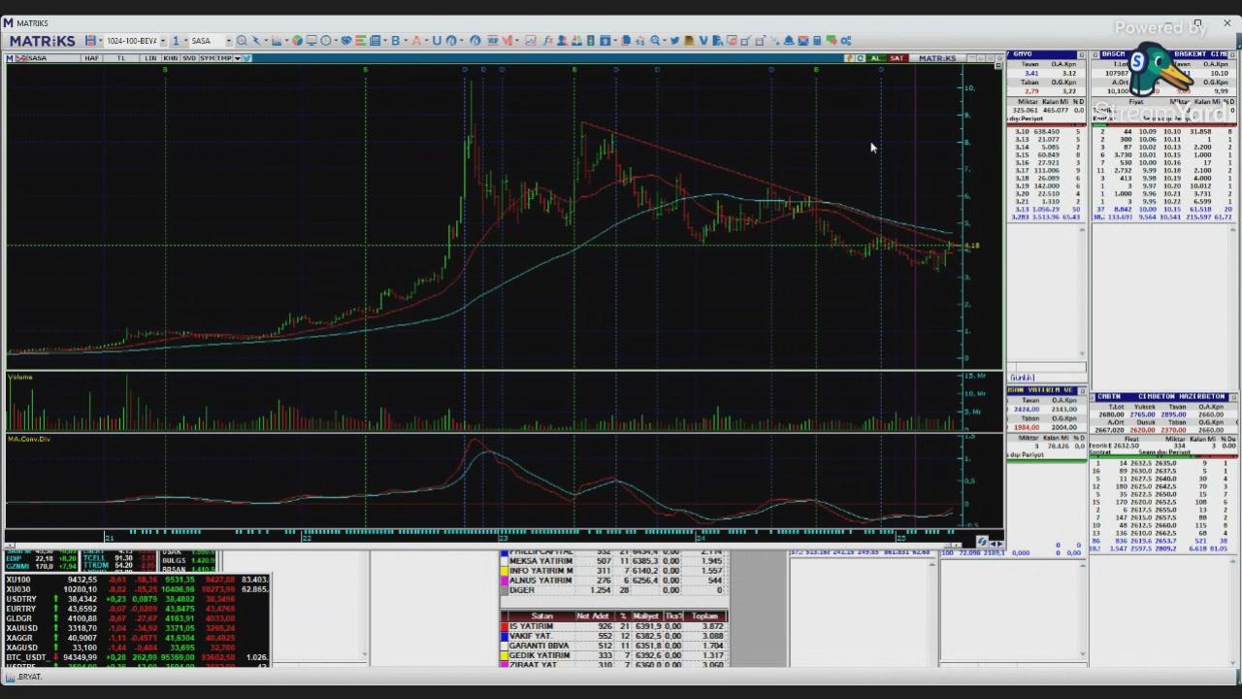
Task: Click the lightning bolt icon in chart header
Action: click(x=849, y=58)
